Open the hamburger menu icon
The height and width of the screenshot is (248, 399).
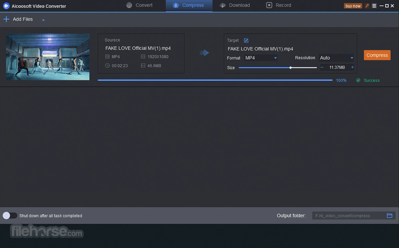coord(374,6)
